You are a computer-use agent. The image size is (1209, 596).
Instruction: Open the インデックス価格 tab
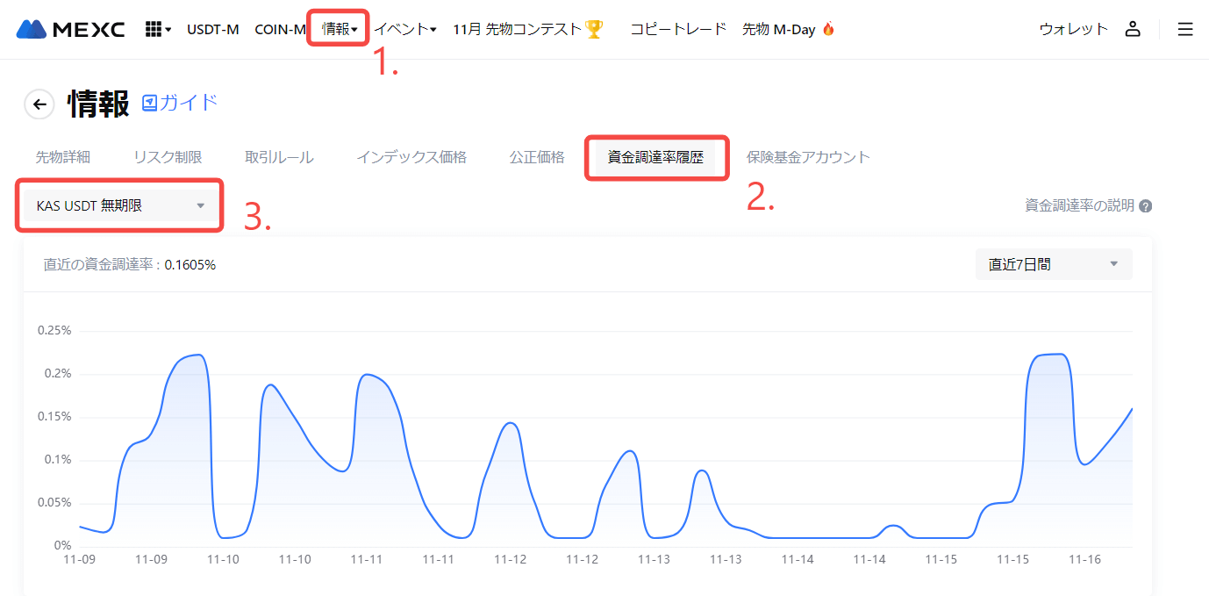click(x=411, y=158)
